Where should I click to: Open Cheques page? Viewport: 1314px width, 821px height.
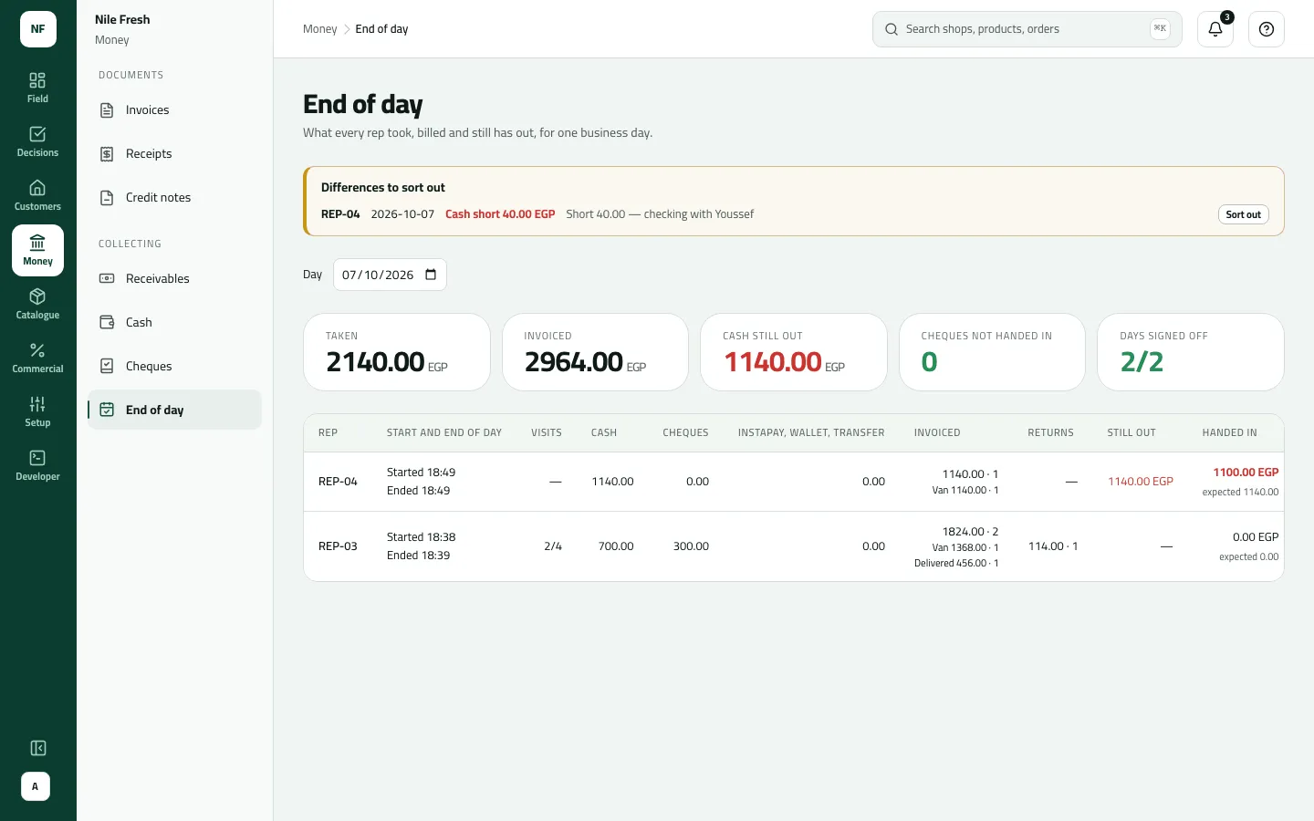[174, 366]
